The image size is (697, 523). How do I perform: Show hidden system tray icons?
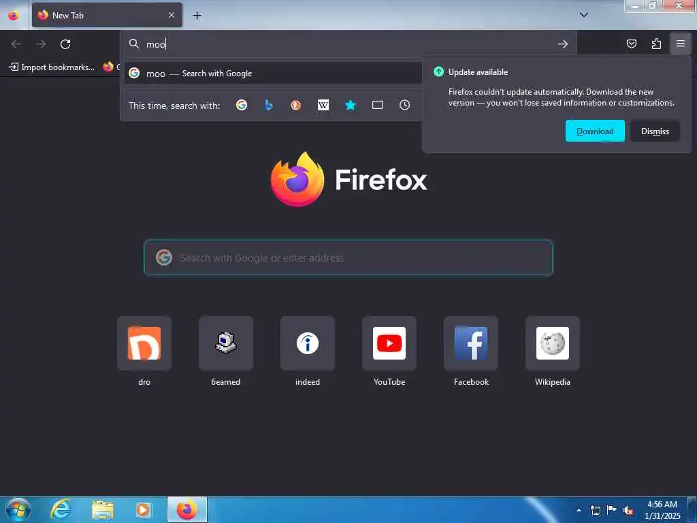[x=579, y=510]
